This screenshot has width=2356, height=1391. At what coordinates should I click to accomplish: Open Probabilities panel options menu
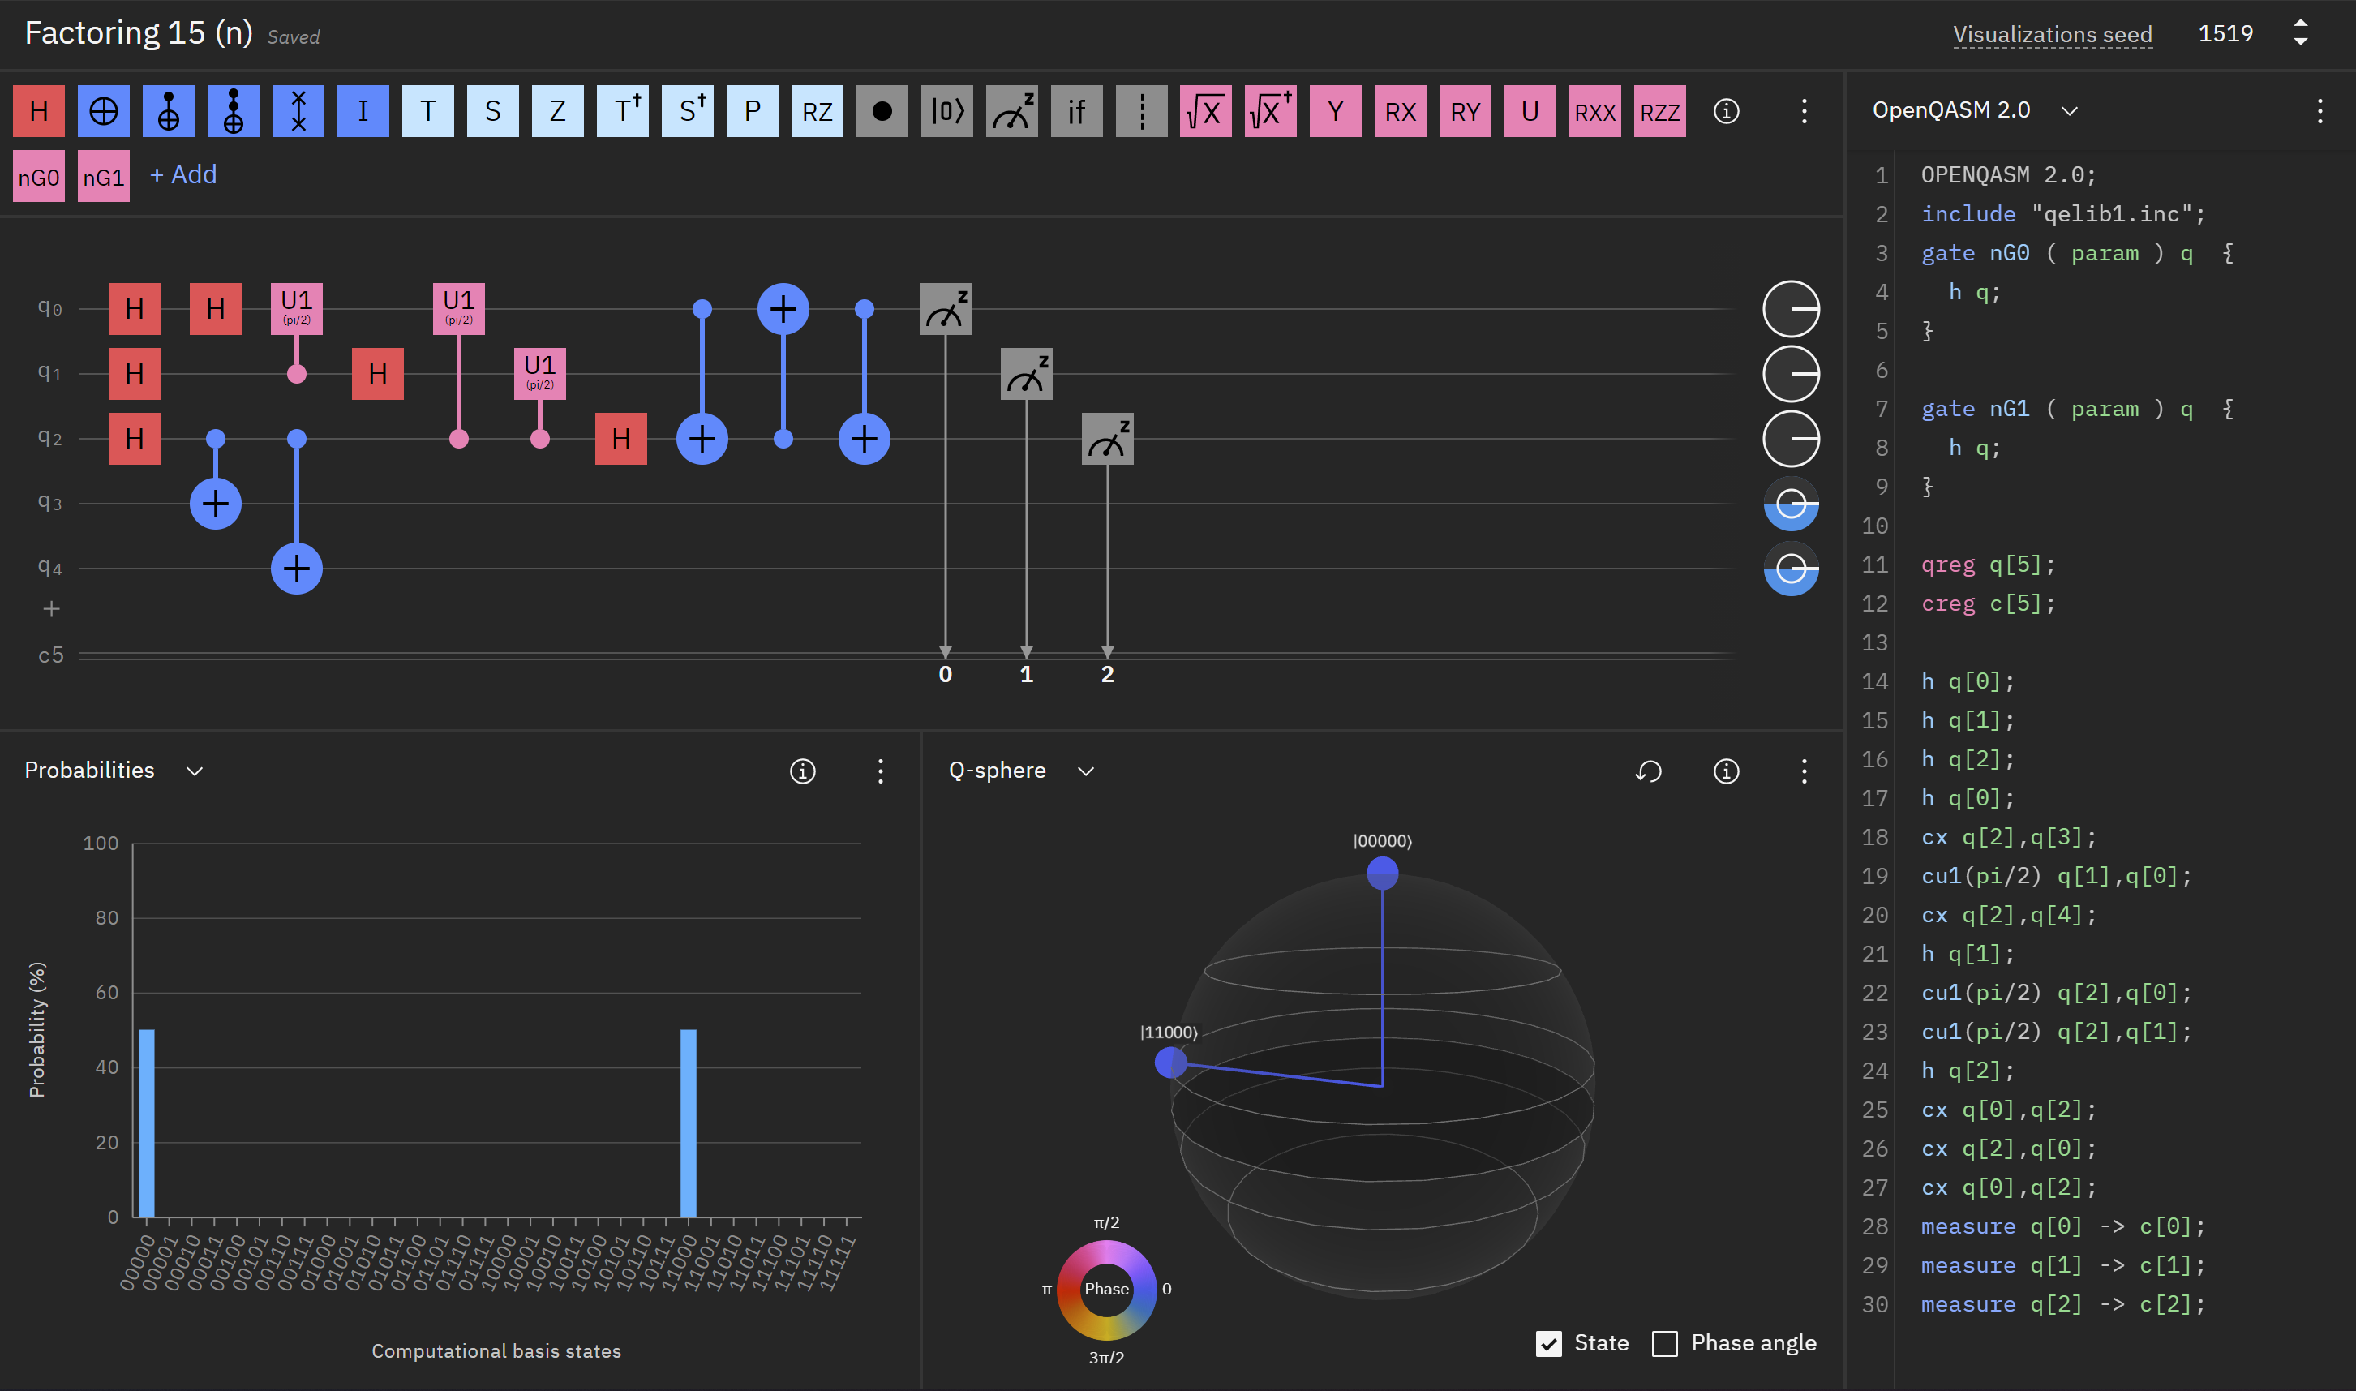880,771
